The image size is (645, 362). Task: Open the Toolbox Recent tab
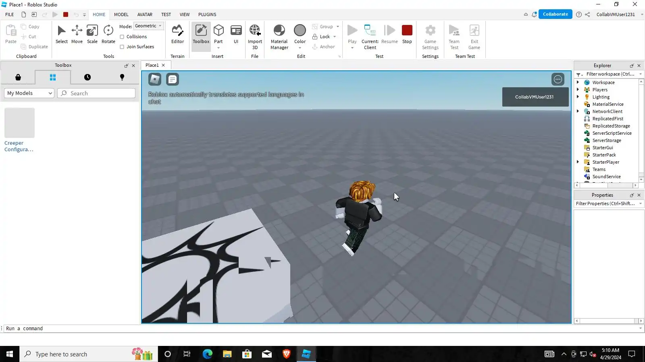[87, 77]
